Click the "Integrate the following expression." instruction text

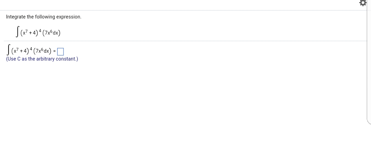coord(44,17)
